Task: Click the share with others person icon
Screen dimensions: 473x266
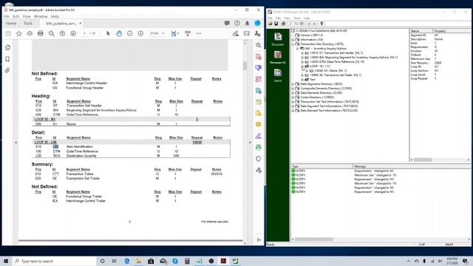Action: click(x=257, y=33)
